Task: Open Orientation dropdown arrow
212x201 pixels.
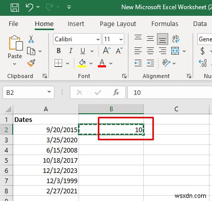Action: click(x=174, y=63)
